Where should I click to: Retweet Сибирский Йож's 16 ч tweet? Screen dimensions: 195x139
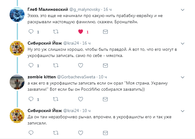pos(56,65)
